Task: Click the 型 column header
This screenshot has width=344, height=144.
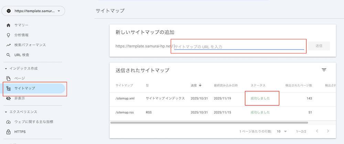Action: 147,85
